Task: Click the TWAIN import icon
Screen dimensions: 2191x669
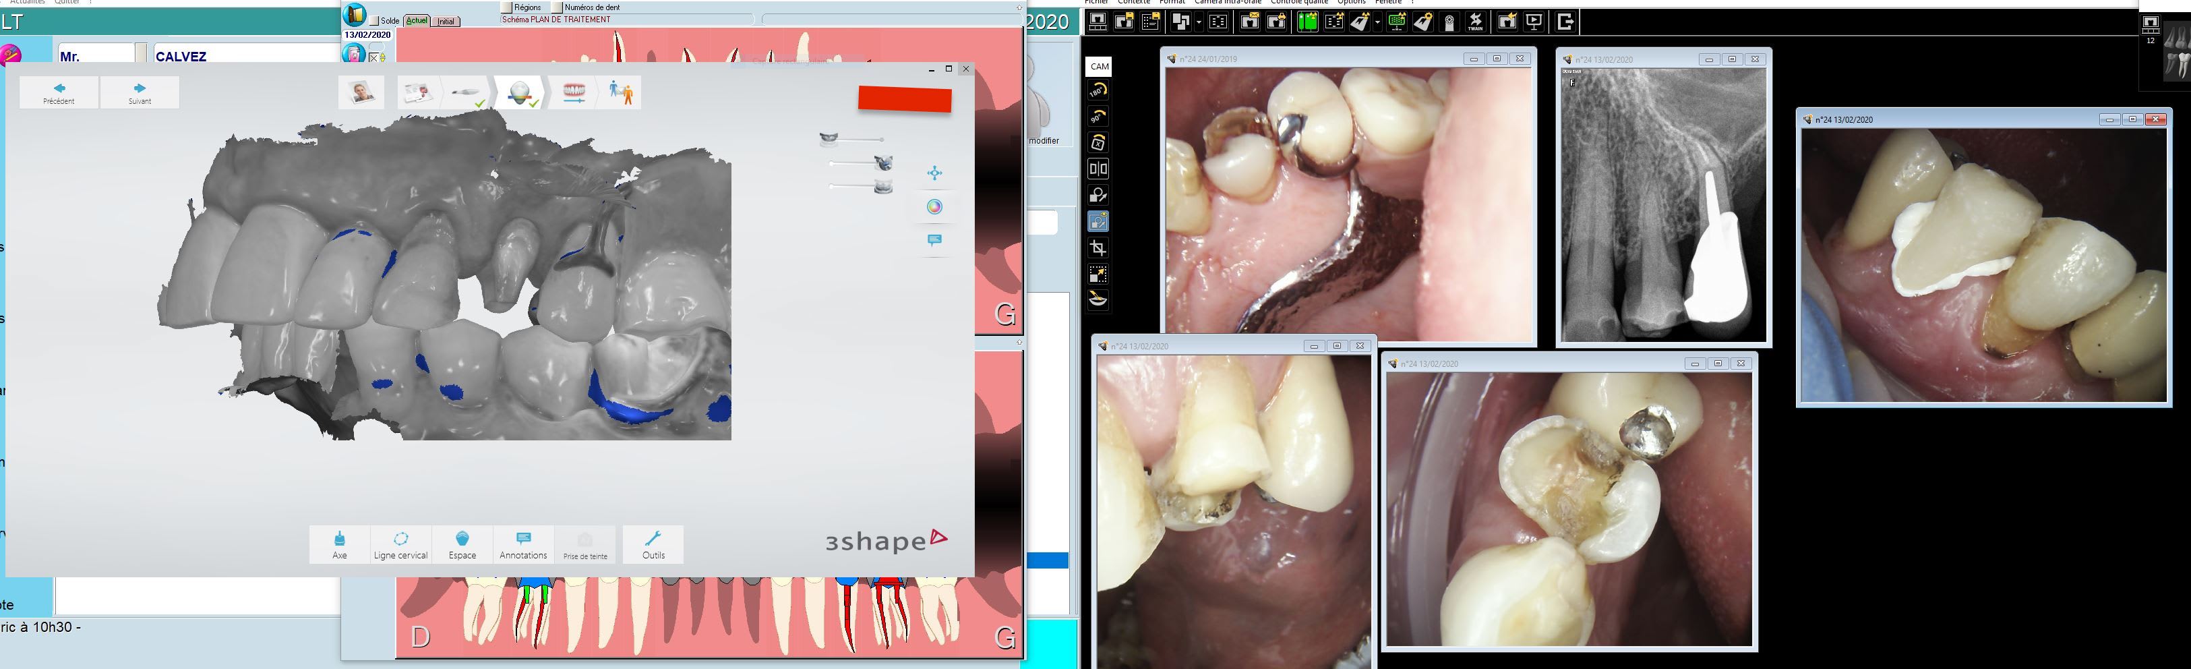Action: click(x=1476, y=22)
